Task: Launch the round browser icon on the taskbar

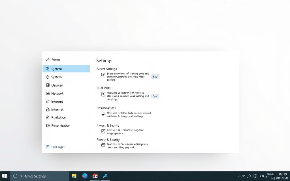Action: pyautogui.click(x=85, y=176)
